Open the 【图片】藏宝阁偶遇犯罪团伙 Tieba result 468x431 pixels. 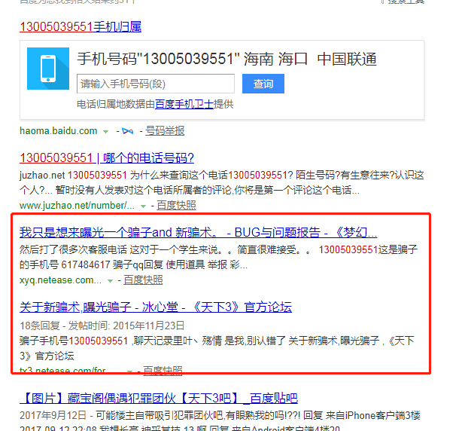coord(158,398)
